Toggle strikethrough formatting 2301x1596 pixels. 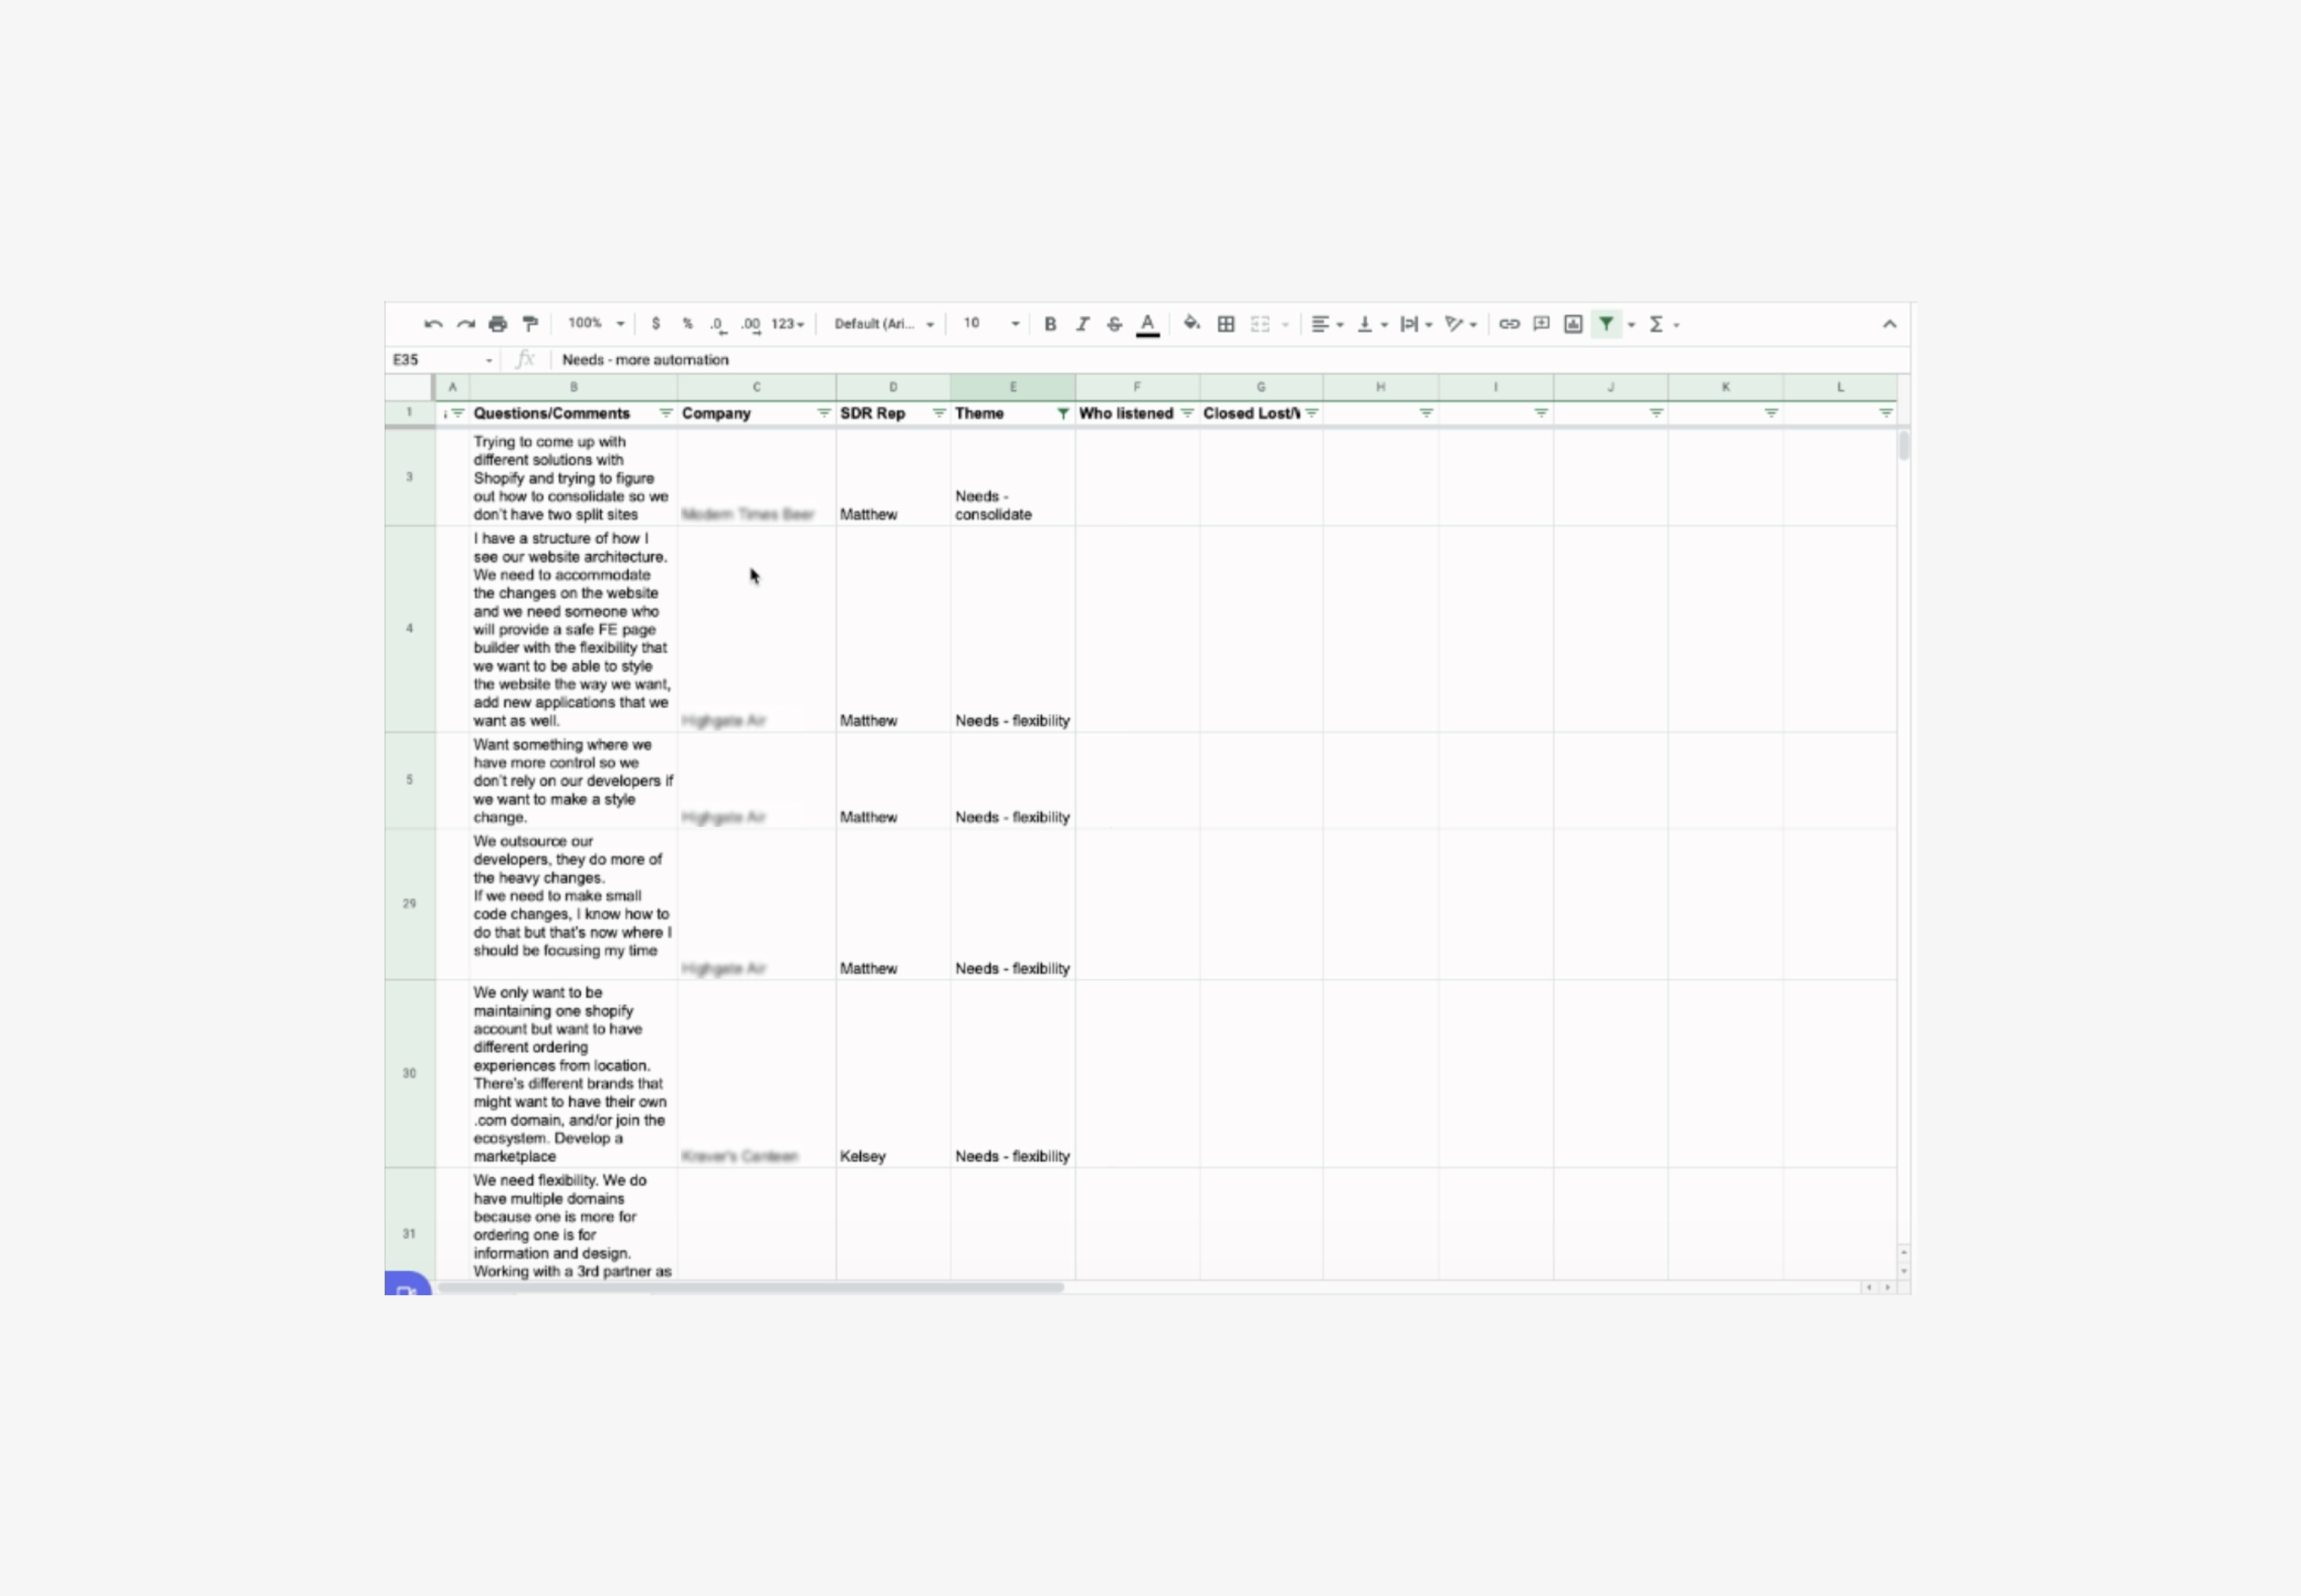tap(1114, 324)
